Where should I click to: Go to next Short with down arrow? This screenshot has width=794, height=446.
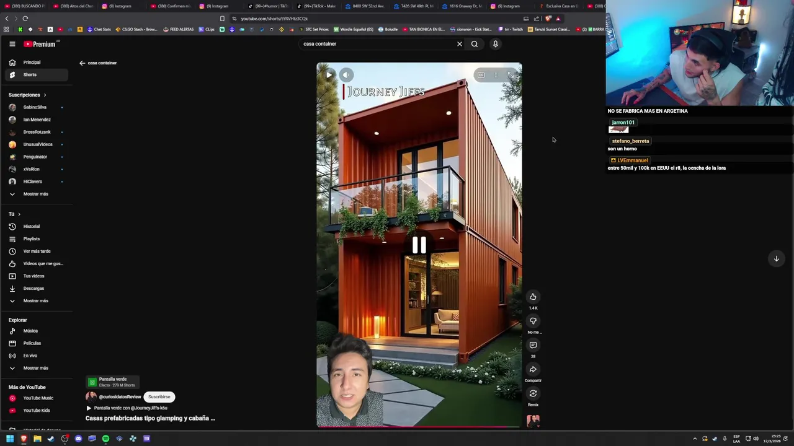click(x=776, y=258)
